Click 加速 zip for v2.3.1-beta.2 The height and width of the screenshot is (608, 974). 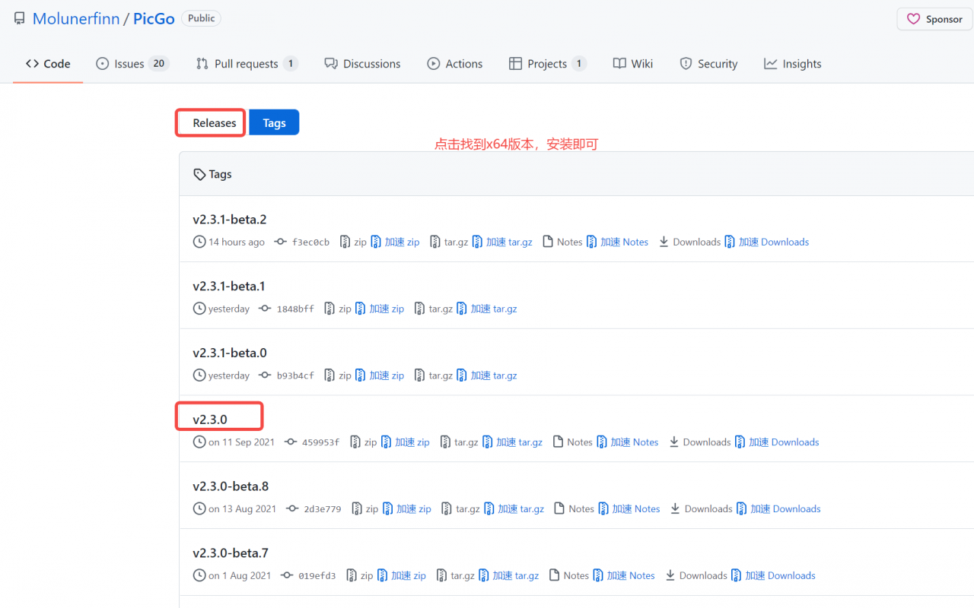click(396, 242)
